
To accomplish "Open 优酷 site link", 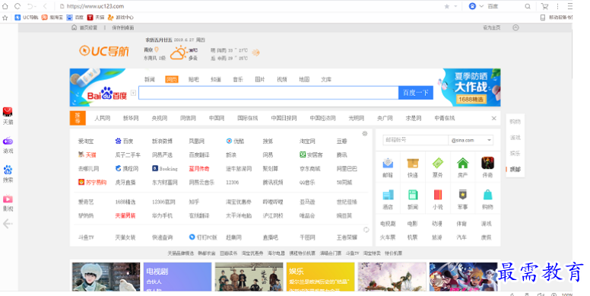I will tap(235, 142).
